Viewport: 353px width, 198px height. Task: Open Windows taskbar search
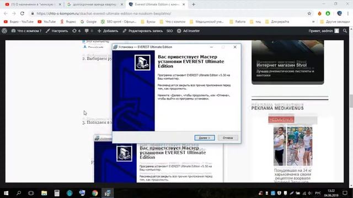[x=19, y=193]
